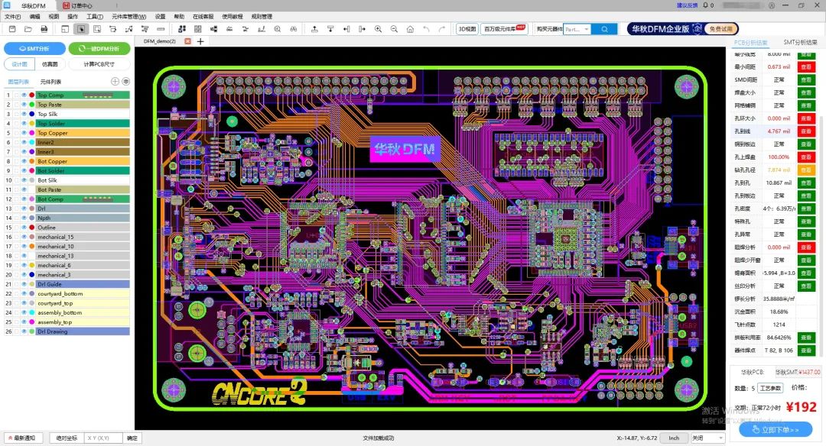Open the 编辑 menu
Image resolution: width=826 pixels, height=446 pixels.
[x=34, y=16]
